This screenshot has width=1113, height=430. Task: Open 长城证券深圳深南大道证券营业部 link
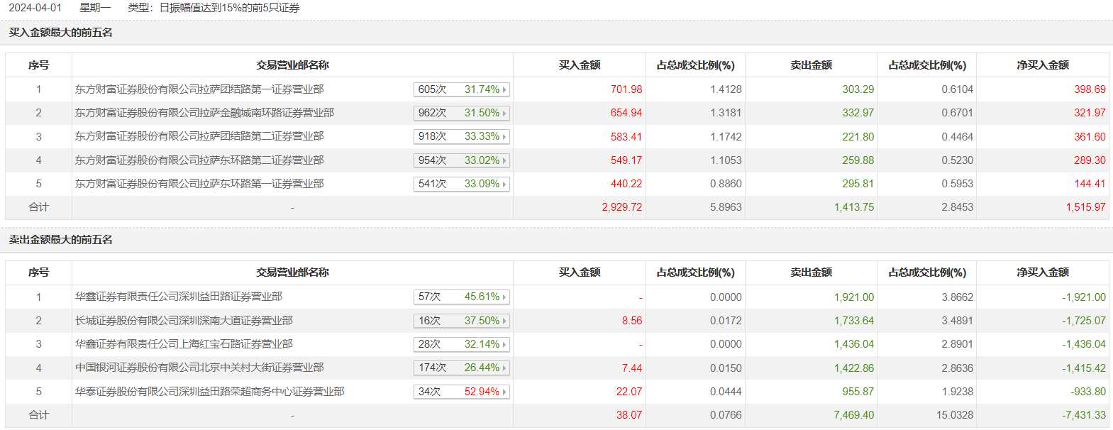pos(184,321)
